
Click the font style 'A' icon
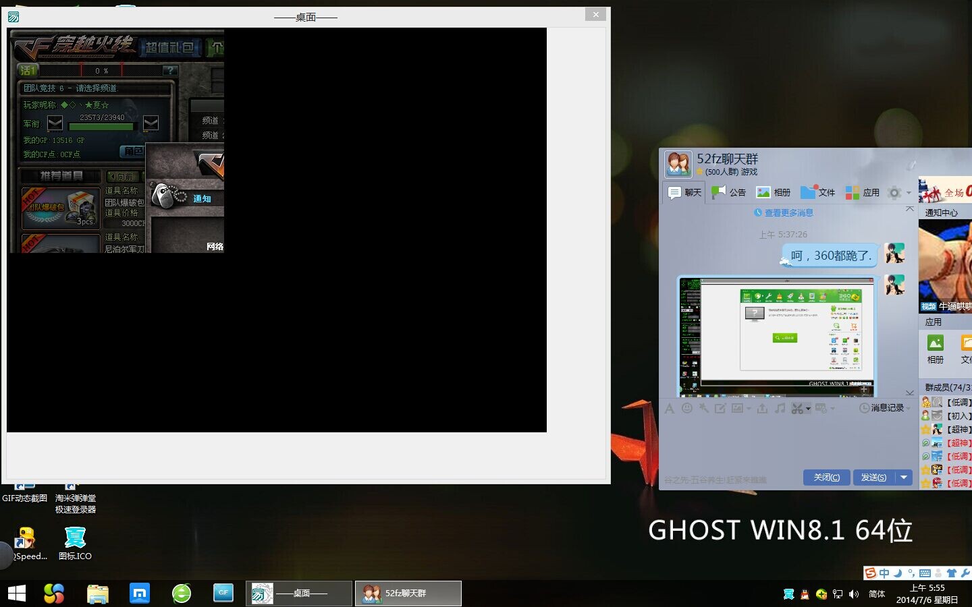click(x=670, y=408)
